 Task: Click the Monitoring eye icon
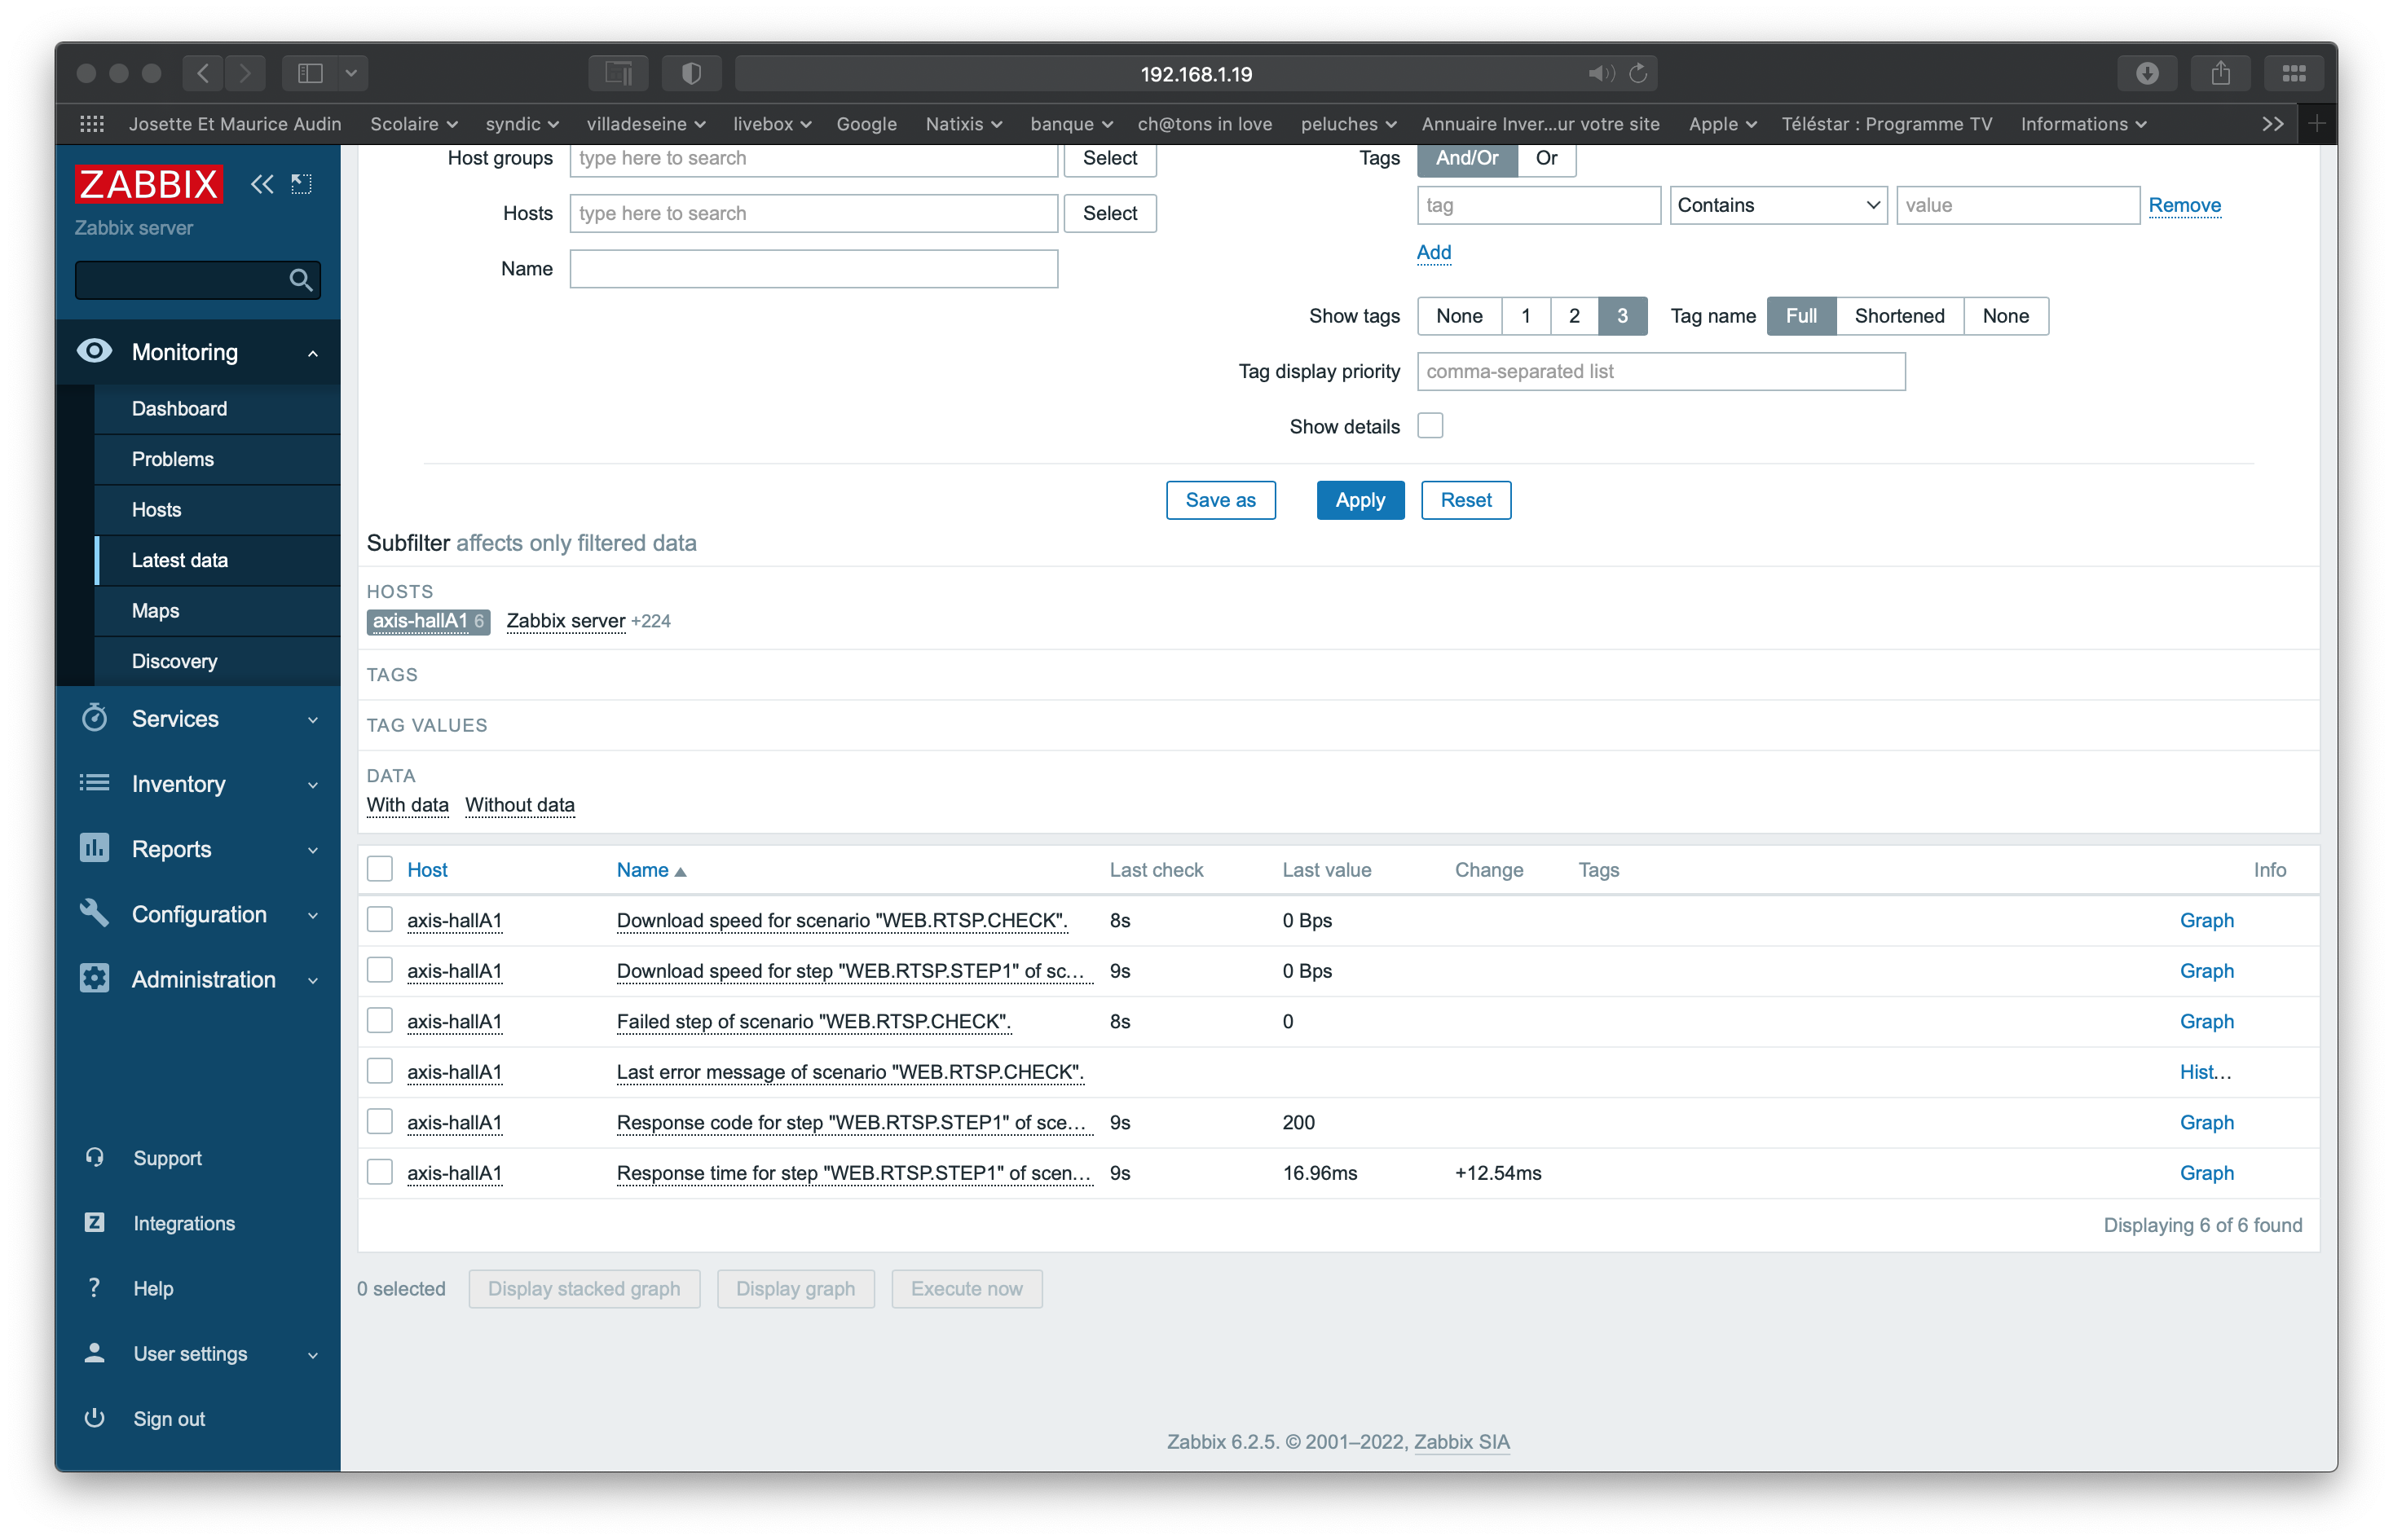(x=94, y=351)
